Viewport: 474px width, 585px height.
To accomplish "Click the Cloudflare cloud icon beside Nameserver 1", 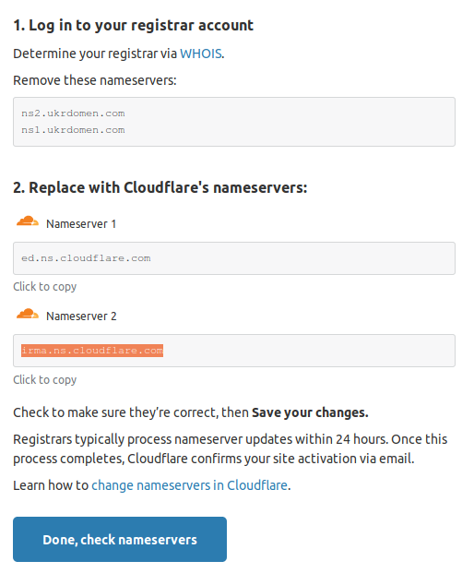I will click(28, 221).
